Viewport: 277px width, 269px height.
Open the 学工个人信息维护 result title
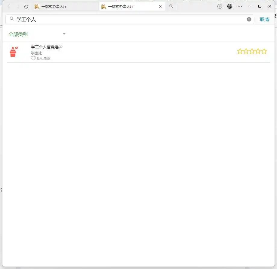47,47
